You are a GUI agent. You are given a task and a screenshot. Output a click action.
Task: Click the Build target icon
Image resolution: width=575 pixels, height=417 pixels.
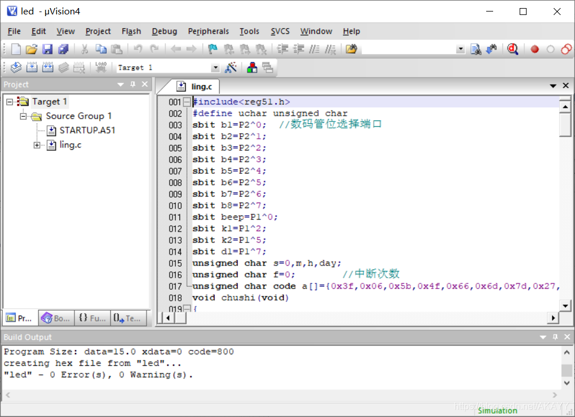(x=32, y=67)
